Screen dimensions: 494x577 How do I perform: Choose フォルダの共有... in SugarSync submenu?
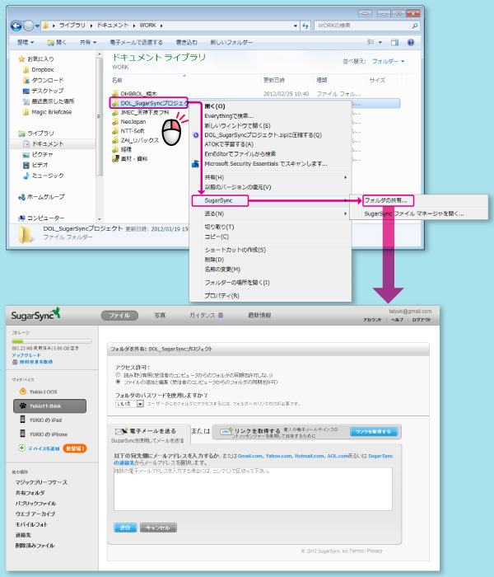388,200
